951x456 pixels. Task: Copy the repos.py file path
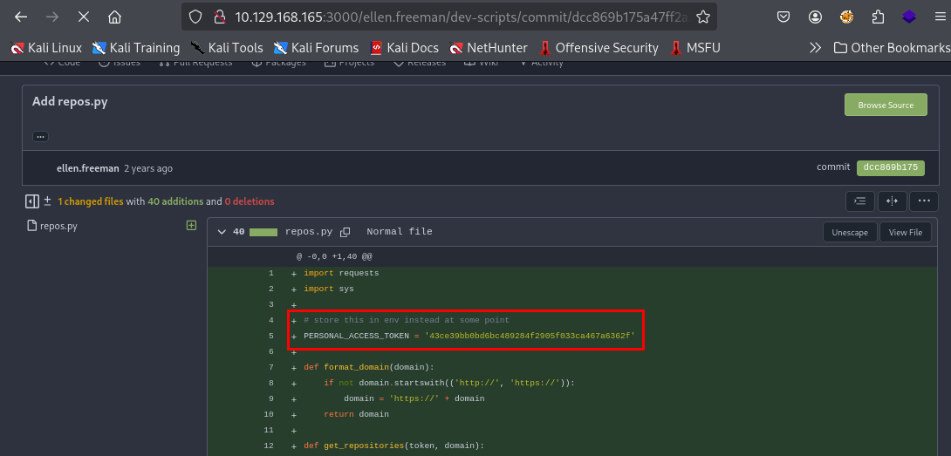(345, 232)
